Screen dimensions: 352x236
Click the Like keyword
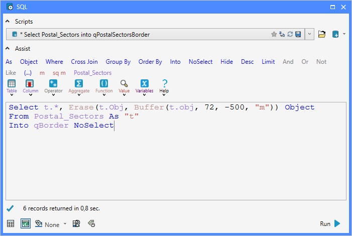[11, 73]
